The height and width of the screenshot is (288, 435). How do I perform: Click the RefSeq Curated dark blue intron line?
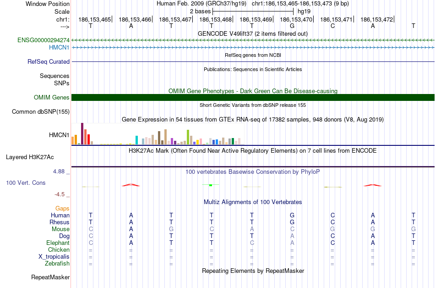coord(253,61)
